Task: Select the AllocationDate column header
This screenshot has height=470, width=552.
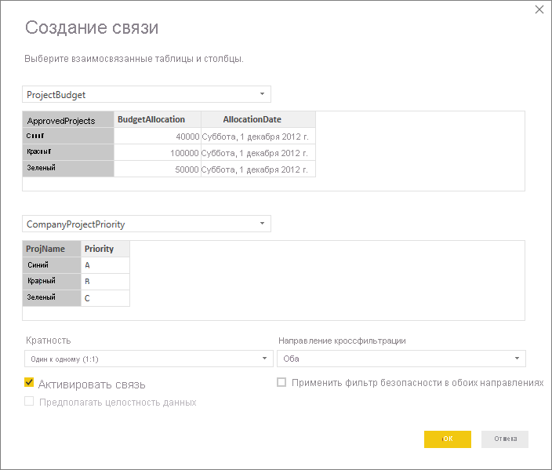Action: pyautogui.click(x=258, y=119)
